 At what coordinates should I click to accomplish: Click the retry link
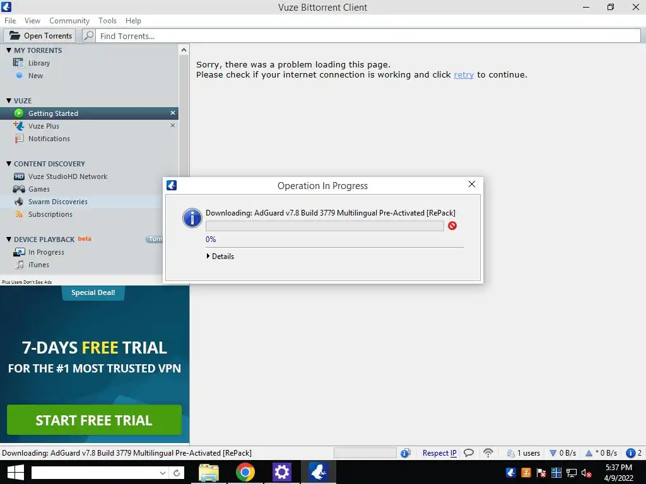click(464, 75)
